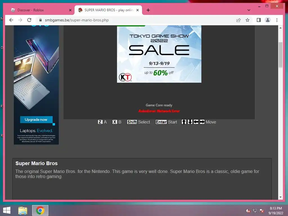
Task: Open the Chrome side panel icon
Action: click(259, 20)
